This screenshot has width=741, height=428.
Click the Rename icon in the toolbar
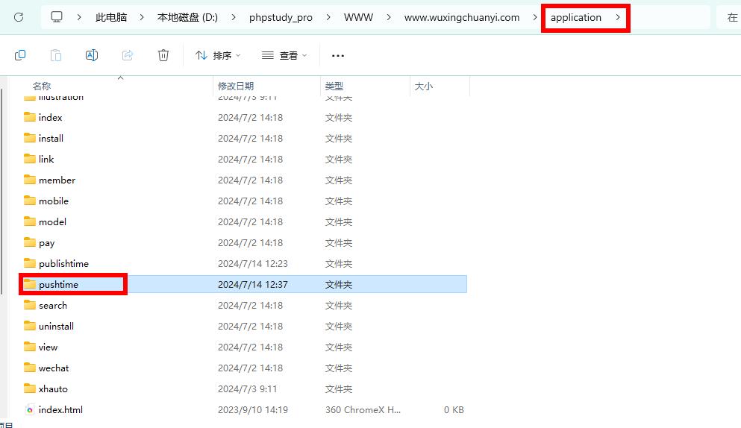pos(92,55)
